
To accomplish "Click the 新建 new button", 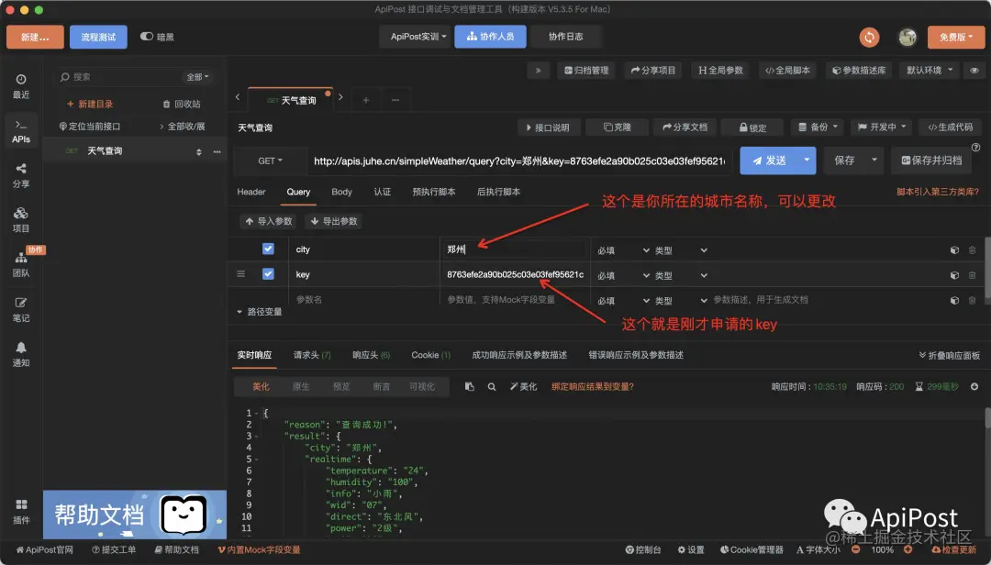I will (35, 38).
